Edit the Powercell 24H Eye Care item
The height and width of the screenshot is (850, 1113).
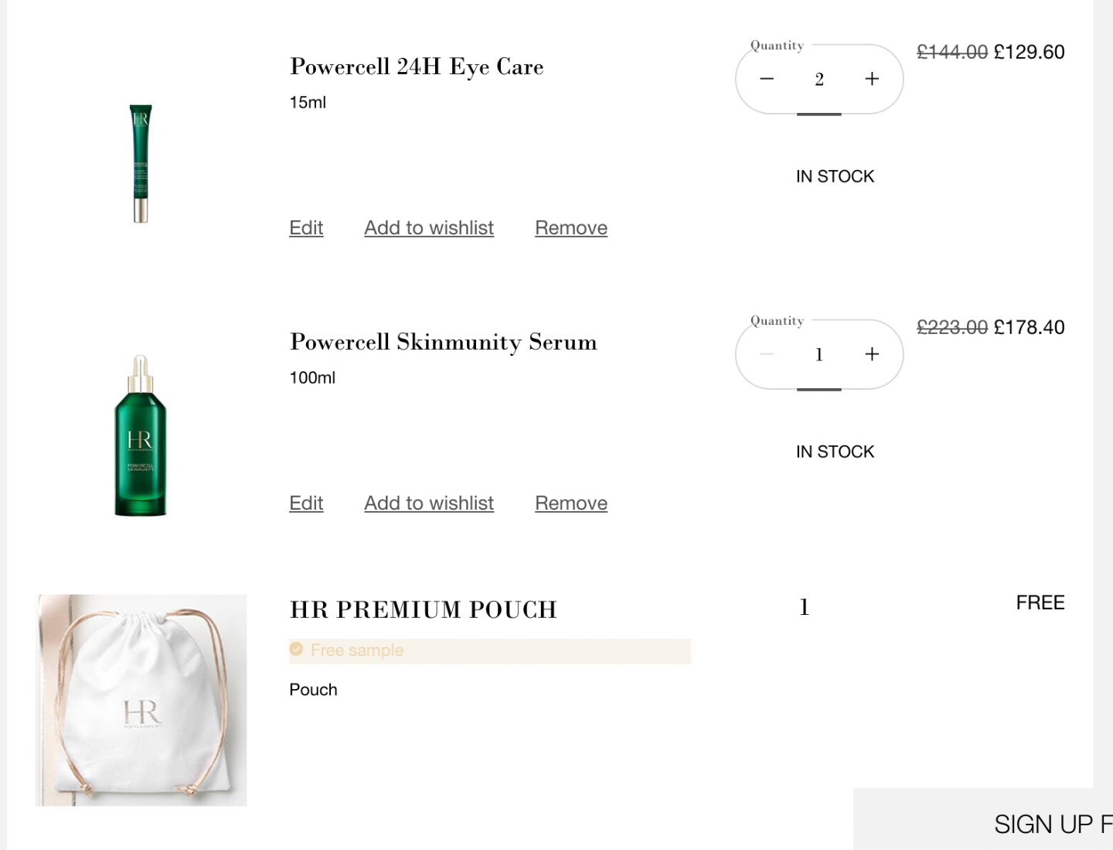point(306,228)
